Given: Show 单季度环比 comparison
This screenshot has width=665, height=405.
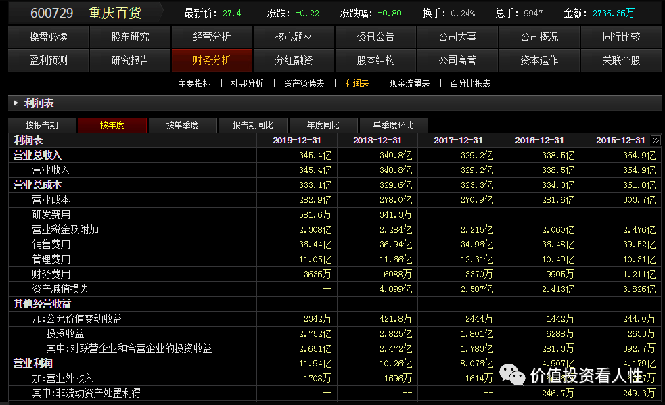Looking at the screenshot, I should tap(394, 125).
